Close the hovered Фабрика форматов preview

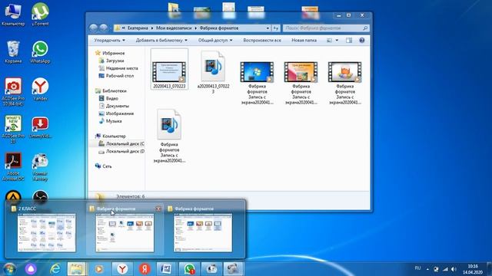pos(158,209)
